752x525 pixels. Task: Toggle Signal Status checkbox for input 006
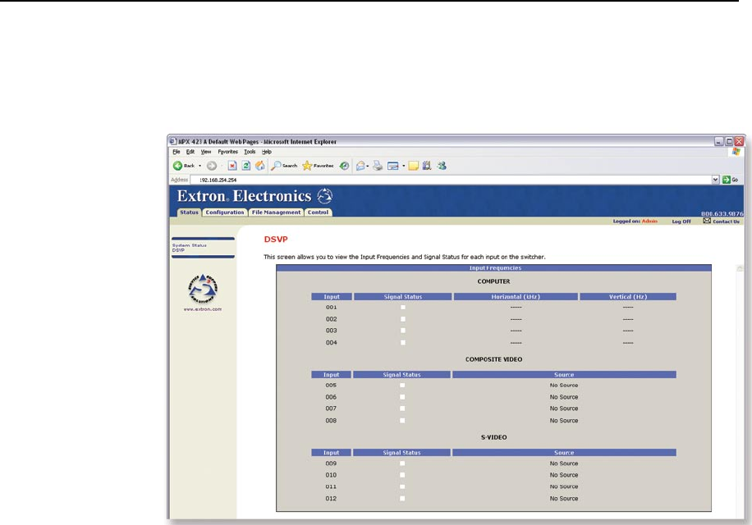[x=402, y=397]
